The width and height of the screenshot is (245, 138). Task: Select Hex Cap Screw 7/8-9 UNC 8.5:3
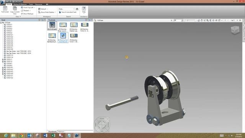click(x=19, y=51)
